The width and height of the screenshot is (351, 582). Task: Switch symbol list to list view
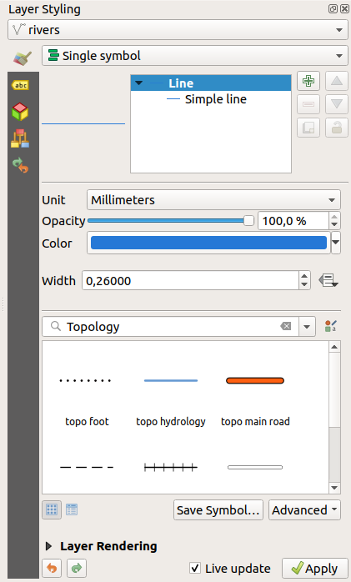(x=72, y=509)
